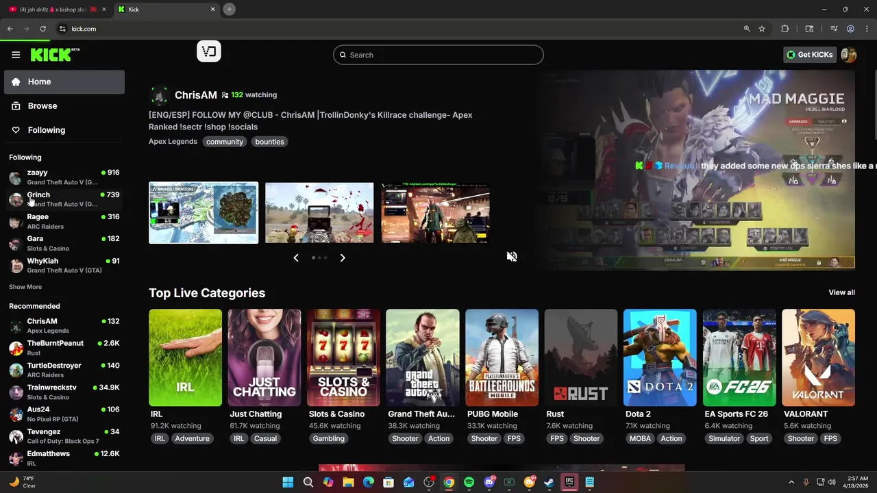Select the community tag
The width and height of the screenshot is (877, 493).
[225, 142]
